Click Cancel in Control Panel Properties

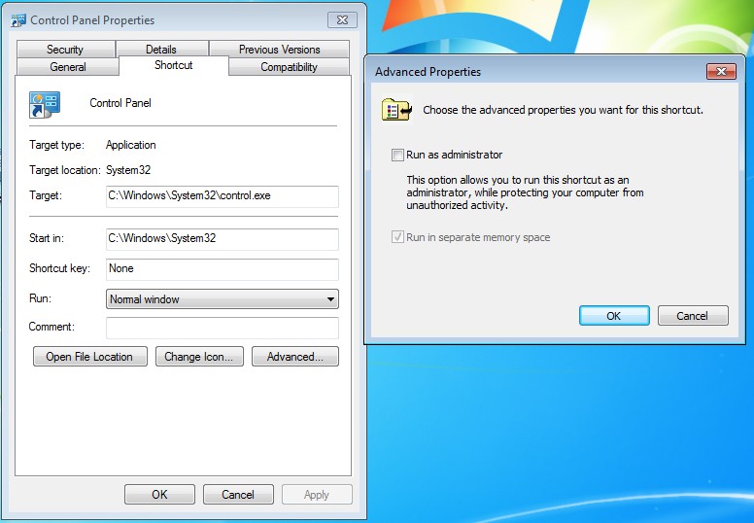click(x=238, y=494)
